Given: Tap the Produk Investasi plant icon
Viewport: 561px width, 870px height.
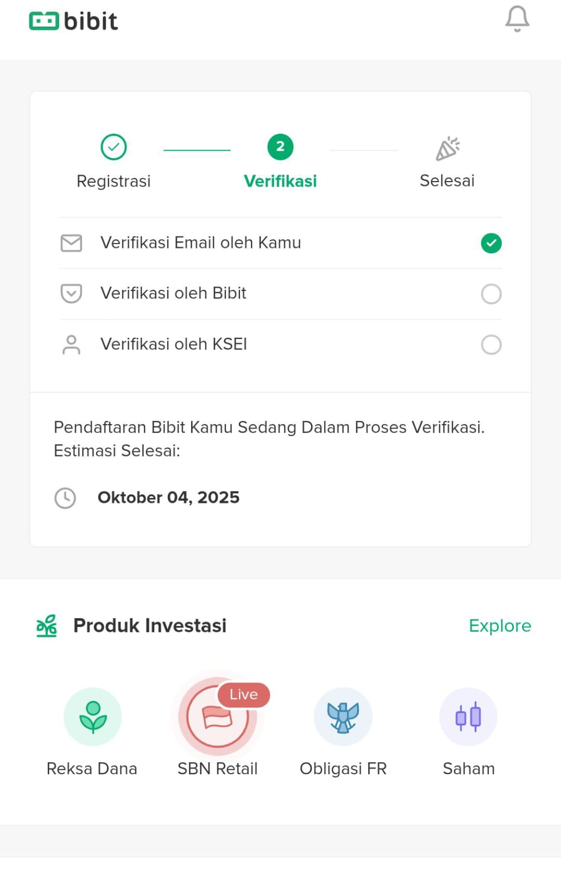Looking at the screenshot, I should (x=47, y=626).
